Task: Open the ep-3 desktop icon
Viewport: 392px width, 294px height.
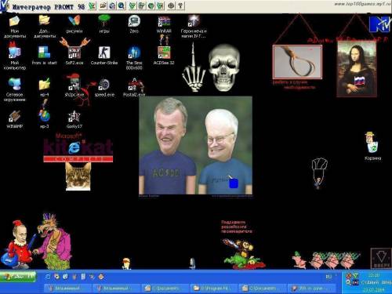Action: [x=45, y=119]
